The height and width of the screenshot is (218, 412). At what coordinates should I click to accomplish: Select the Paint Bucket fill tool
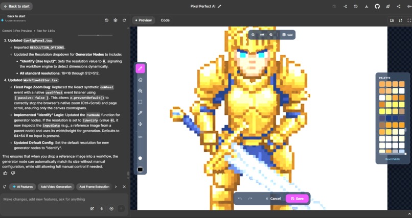tap(140, 91)
